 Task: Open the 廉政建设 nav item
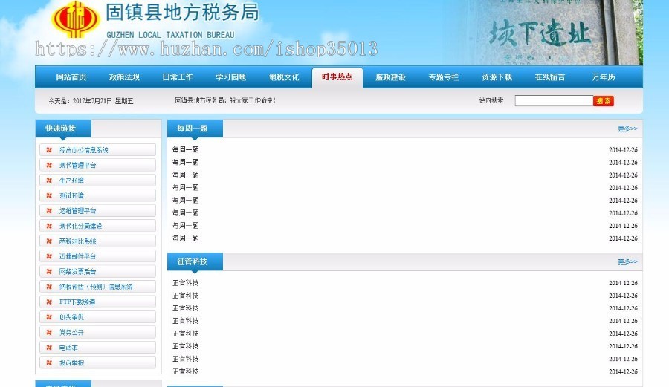pyautogui.click(x=390, y=77)
